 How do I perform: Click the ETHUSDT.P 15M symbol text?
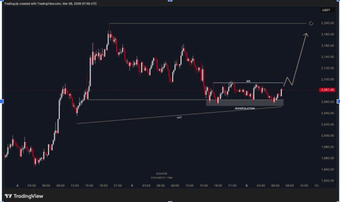[162, 178]
